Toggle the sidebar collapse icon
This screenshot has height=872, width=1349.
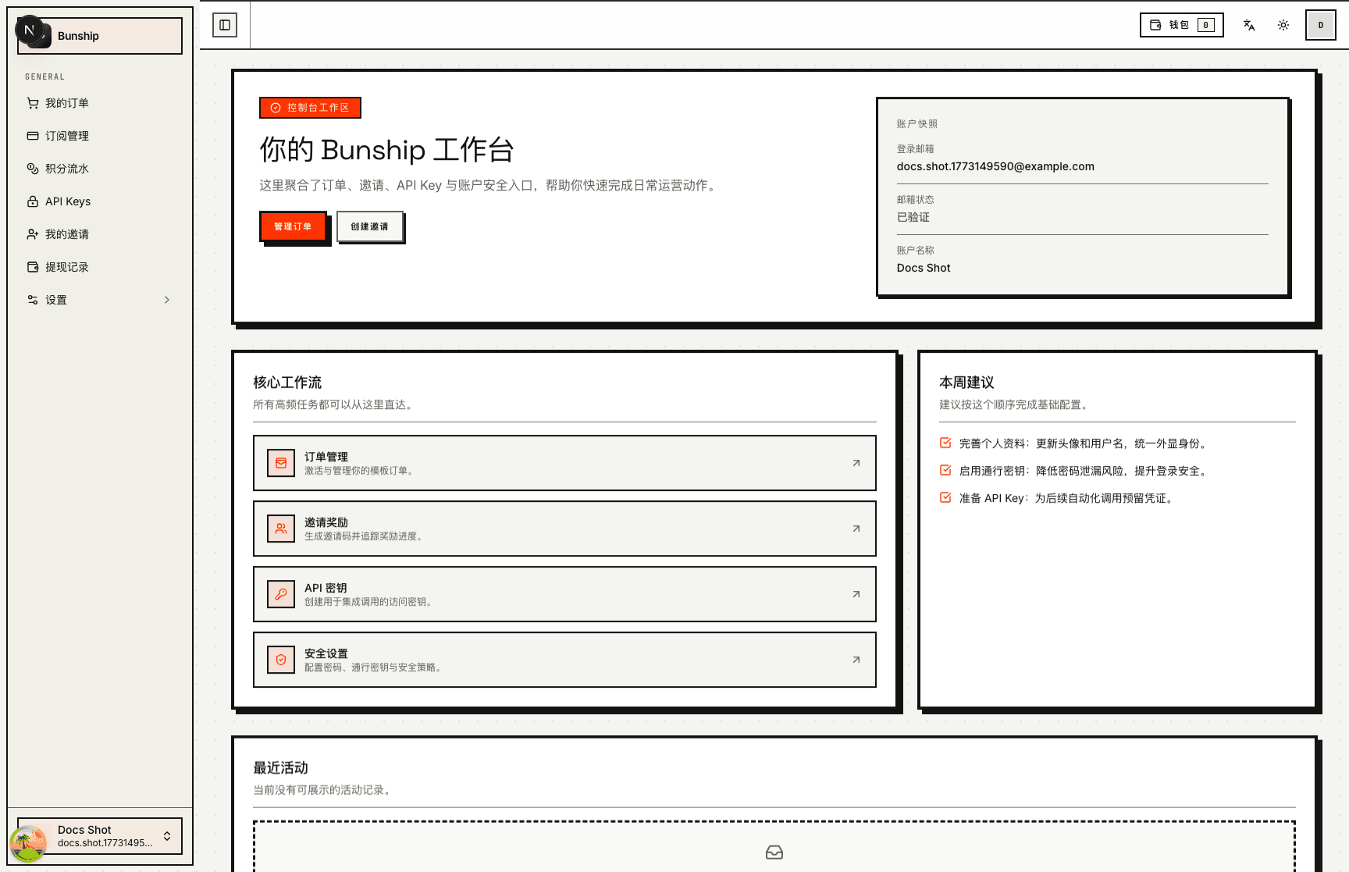226,24
